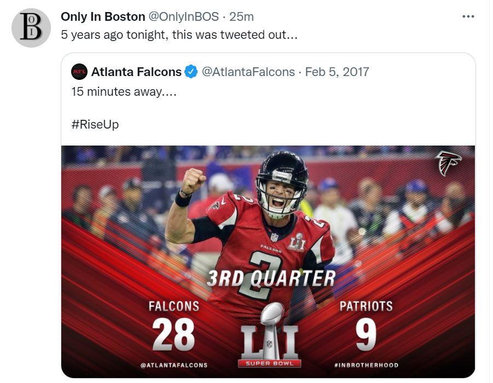Click the Patriots 9 score in the image
The image size is (493, 383).
pyautogui.click(x=366, y=334)
